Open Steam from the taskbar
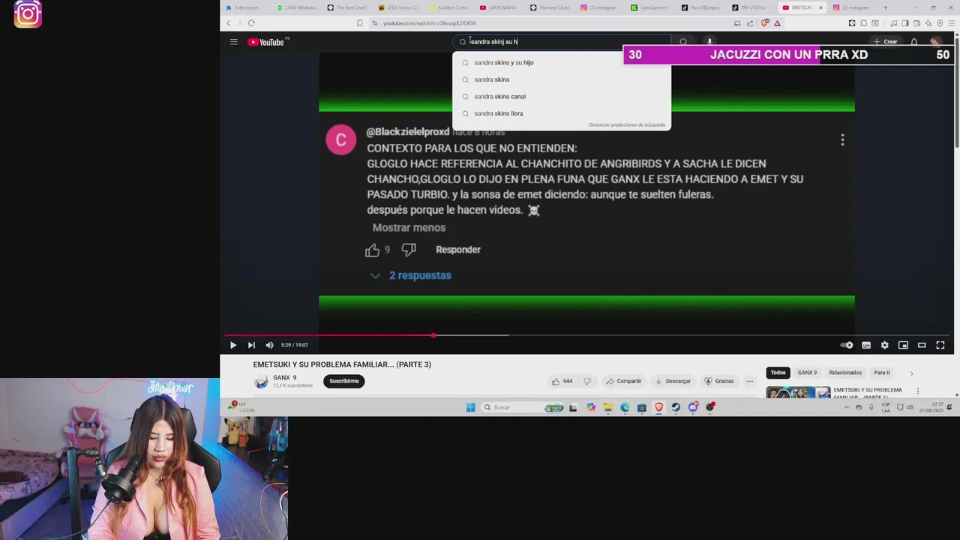Screen dimensions: 960x540 [x=676, y=407]
